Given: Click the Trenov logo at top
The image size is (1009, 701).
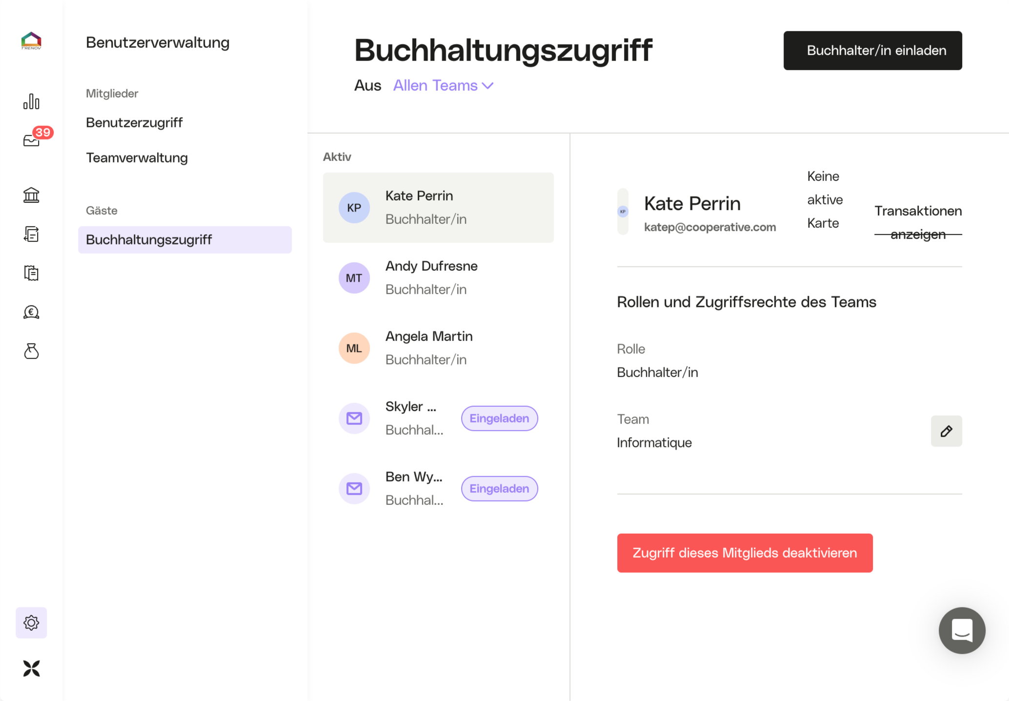Looking at the screenshot, I should tap(31, 41).
